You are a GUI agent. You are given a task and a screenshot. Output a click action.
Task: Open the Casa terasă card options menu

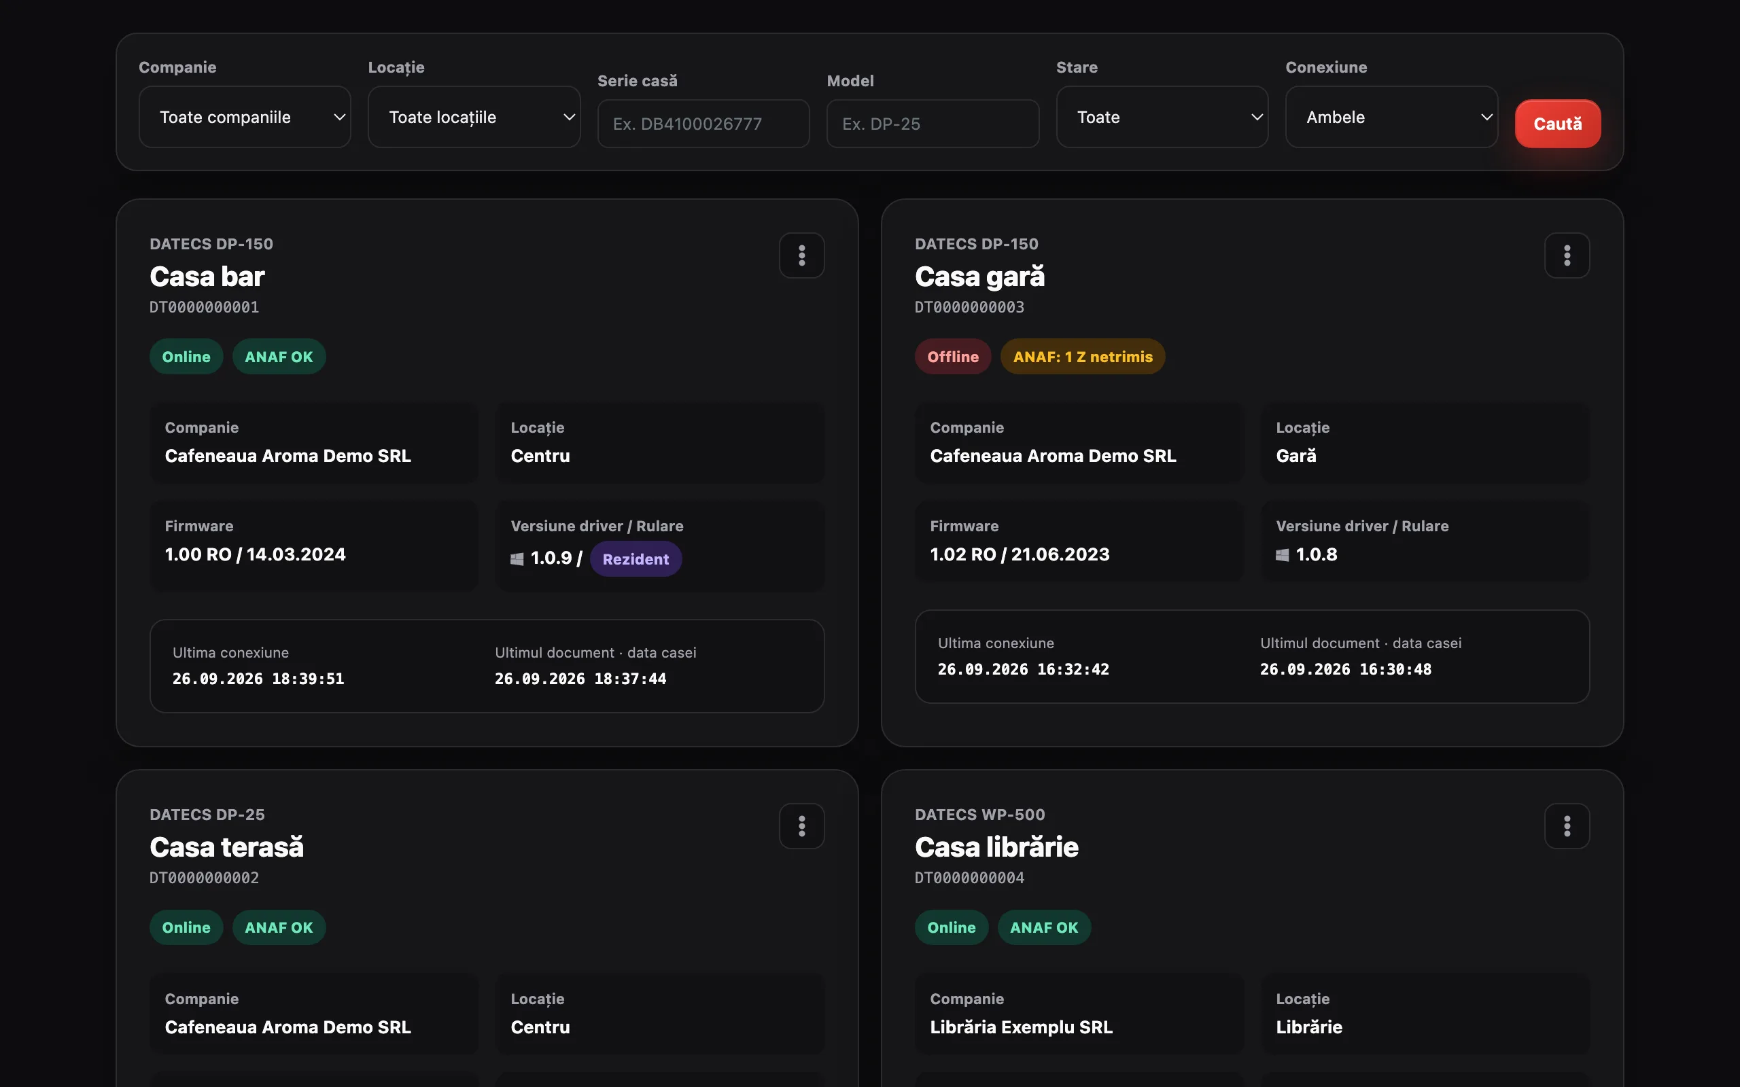pos(802,826)
